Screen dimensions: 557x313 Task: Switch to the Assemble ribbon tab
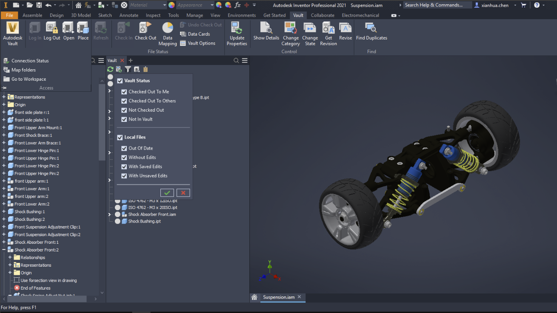coord(32,15)
